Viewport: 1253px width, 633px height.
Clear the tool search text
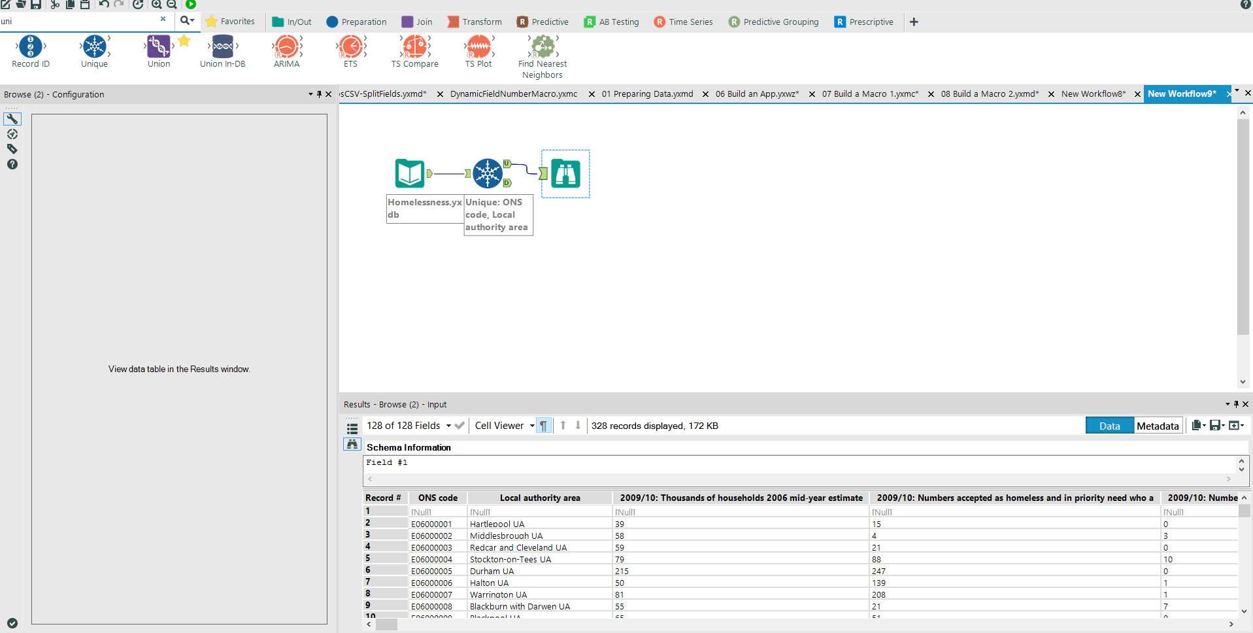[x=163, y=20]
